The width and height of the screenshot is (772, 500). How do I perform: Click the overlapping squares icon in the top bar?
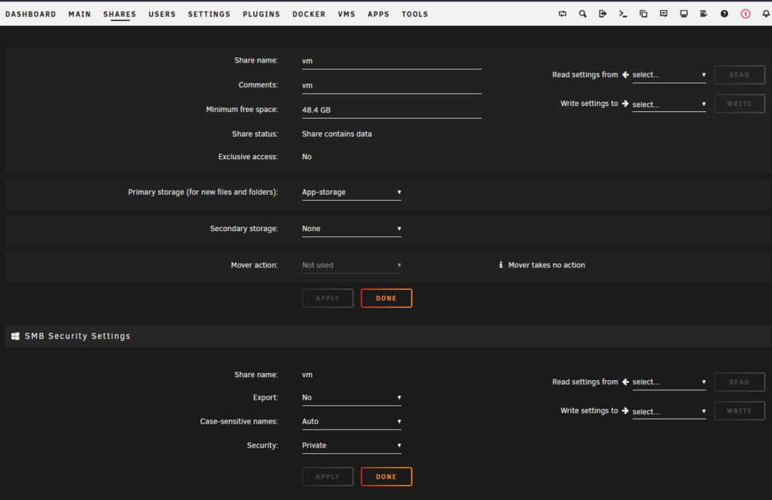pyautogui.click(x=643, y=14)
